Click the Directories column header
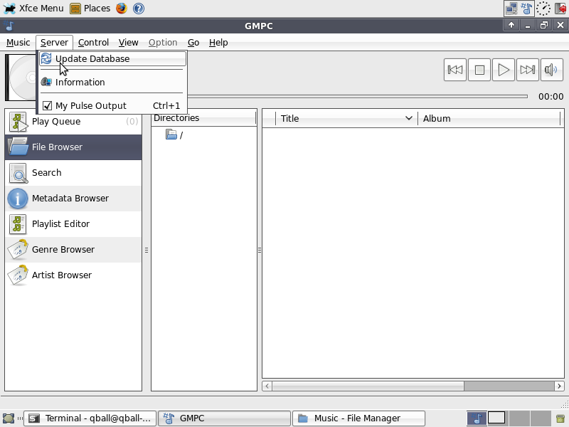569x427 pixels. coord(204,118)
